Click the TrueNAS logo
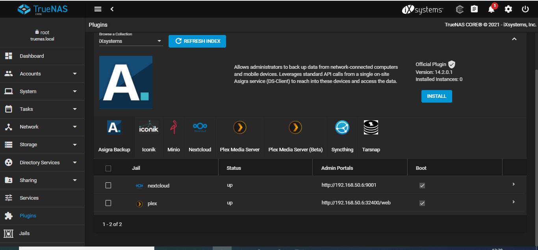Screen dimensions: 538x250 pyautogui.click(x=43, y=9)
